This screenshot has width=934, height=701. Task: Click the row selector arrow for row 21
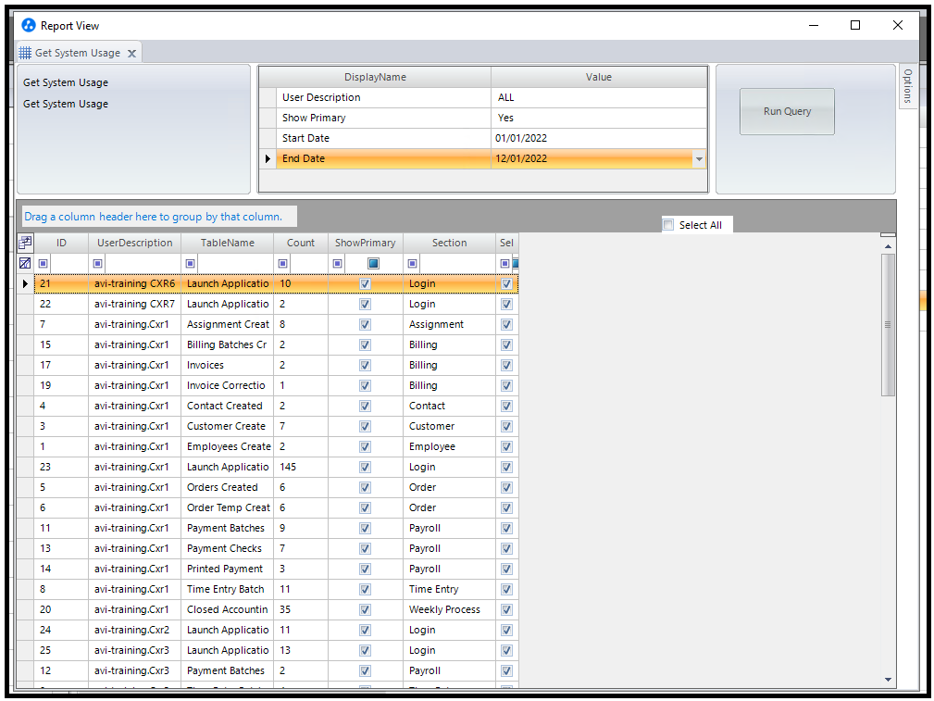point(25,283)
